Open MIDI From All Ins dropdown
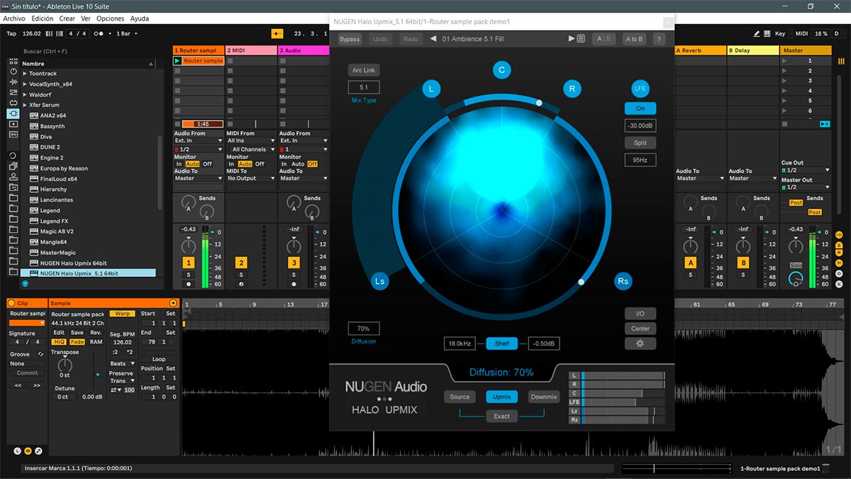 point(251,141)
